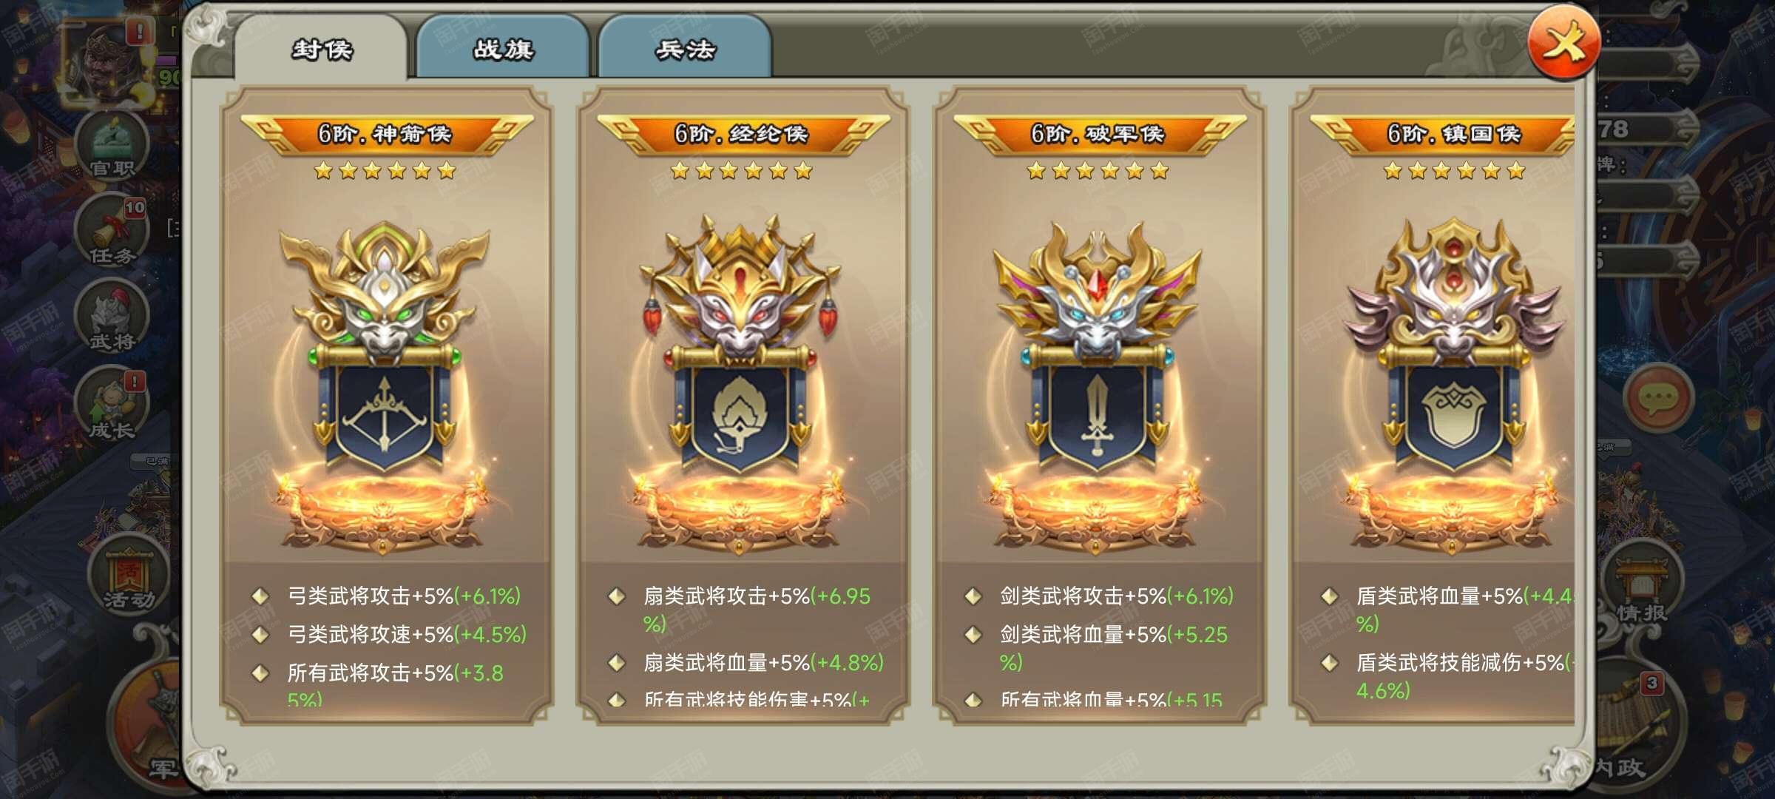Switch to the 战旗 tab
The width and height of the screenshot is (1775, 799).
(x=503, y=49)
